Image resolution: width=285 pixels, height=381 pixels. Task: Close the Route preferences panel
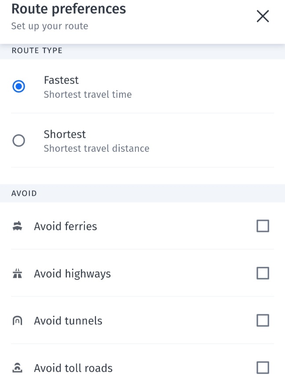pyautogui.click(x=263, y=16)
